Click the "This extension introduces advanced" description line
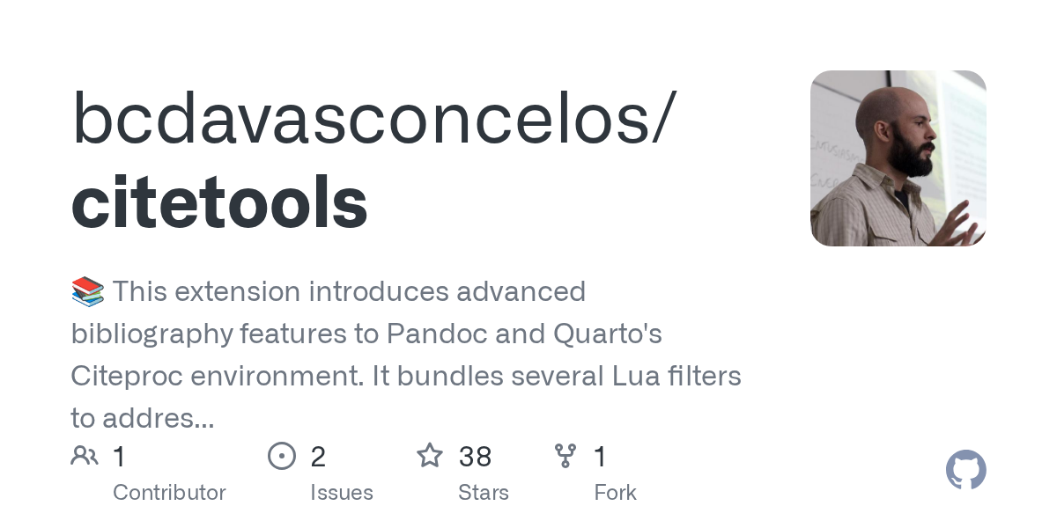The width and height of the screenshot is (1057, 528). coord(349,291)
